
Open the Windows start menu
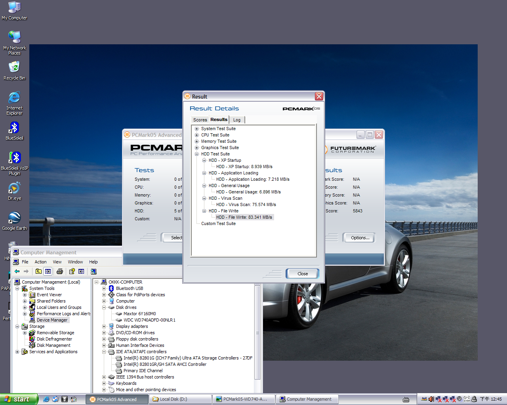point(19,399)
